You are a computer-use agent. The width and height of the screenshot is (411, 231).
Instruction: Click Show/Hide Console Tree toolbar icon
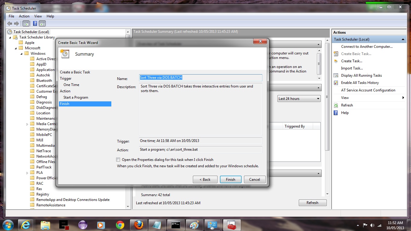[x=26, y=23]
